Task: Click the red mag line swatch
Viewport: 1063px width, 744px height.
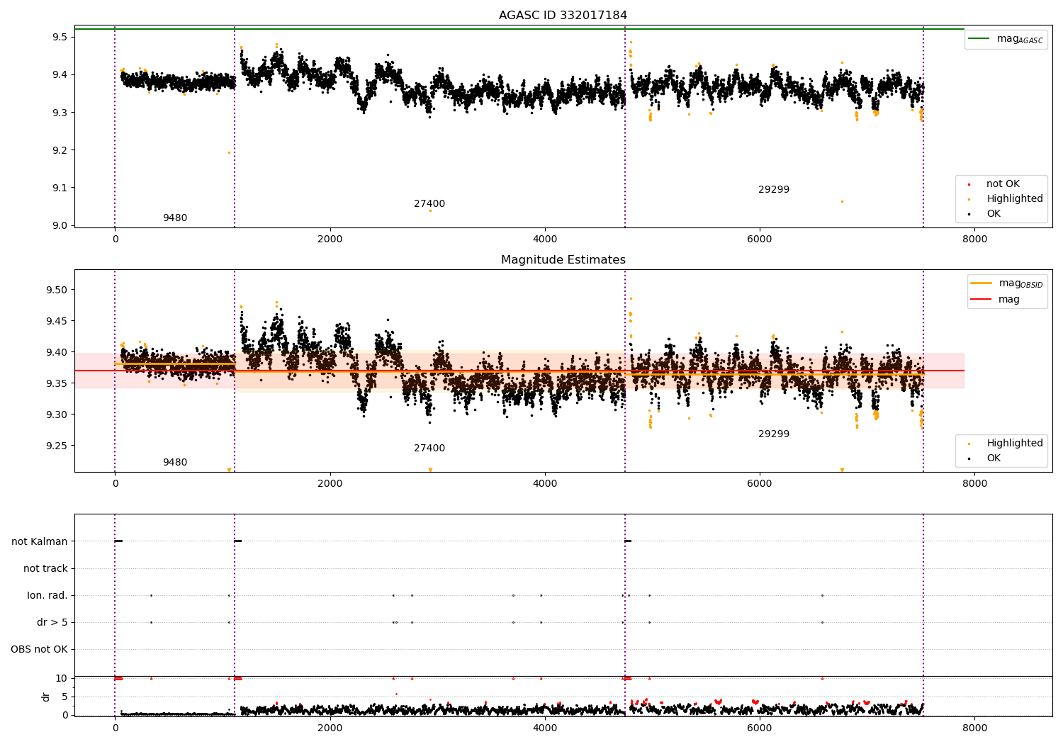Action: [x=981, y=300]
